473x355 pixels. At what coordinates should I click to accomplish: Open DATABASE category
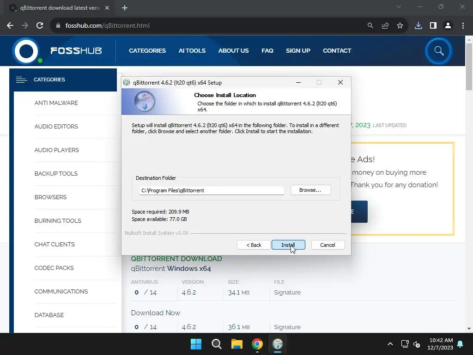49,315
